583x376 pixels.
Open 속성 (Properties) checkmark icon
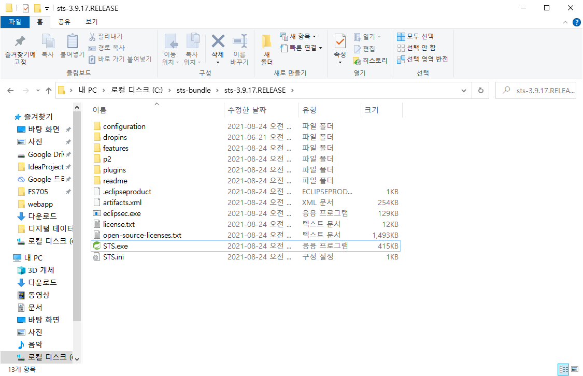coord(340,41)
